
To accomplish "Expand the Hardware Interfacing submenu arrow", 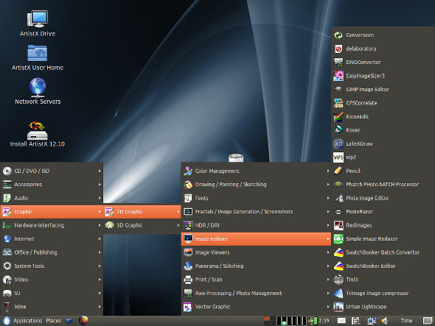I will (100, 225).
